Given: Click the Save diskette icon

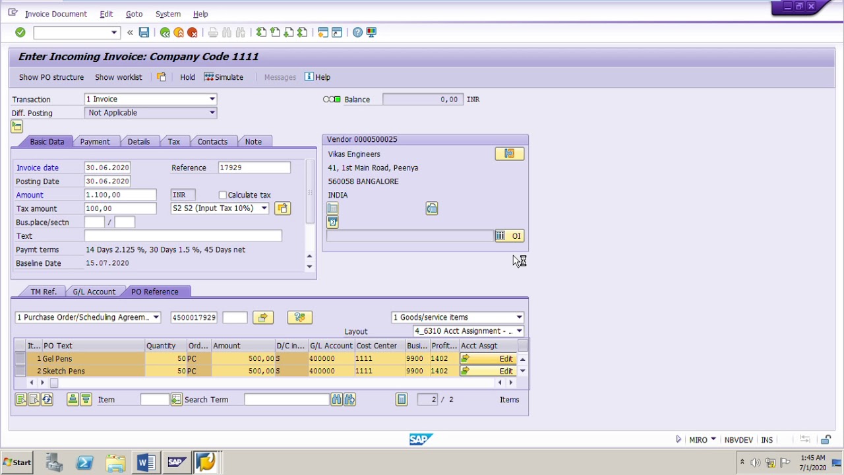Looking at the screenshot, I should (144, 32).
